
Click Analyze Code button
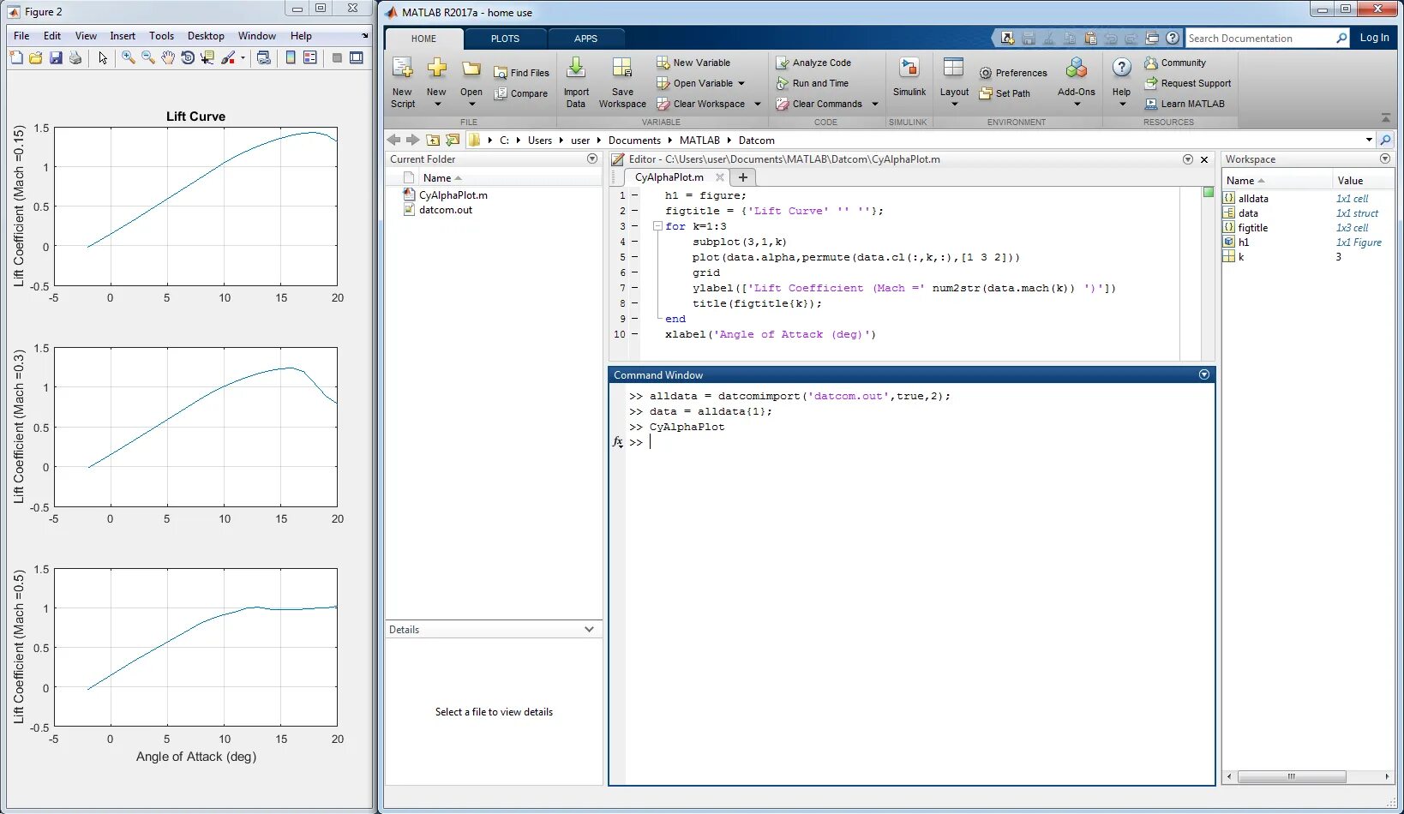(x=813, y=63)
